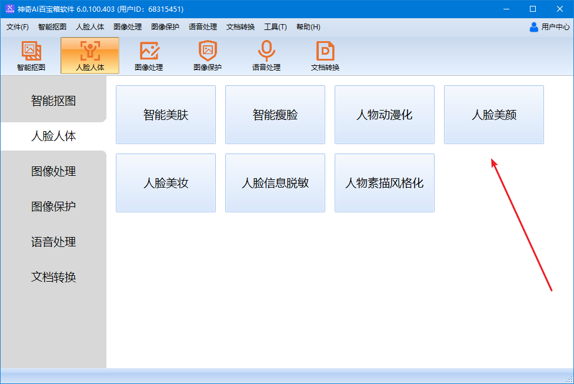This screenshot has height=384, width=574.
Task: Minimize the application window
Action: (x=506, y=9)
